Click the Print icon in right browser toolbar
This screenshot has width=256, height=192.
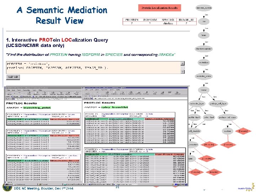[x=162, y=93]
